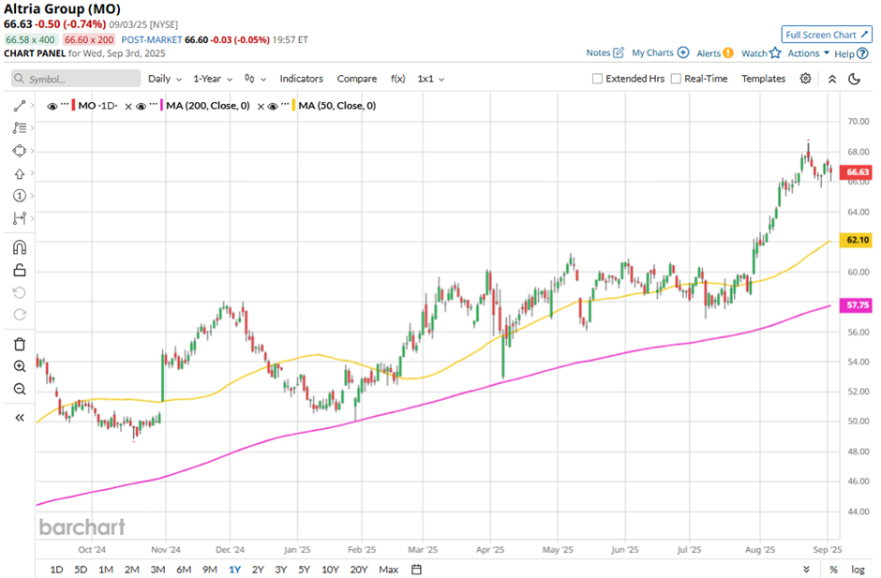Open MA (200, Close, 0) options dots

(x=154, y=105)
